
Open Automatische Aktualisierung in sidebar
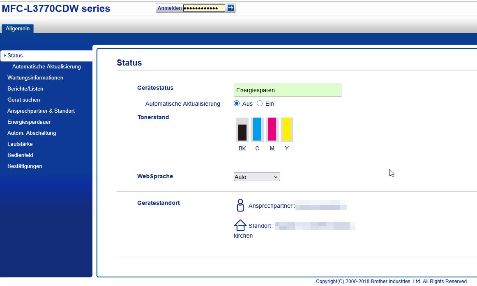pos(46,67)
